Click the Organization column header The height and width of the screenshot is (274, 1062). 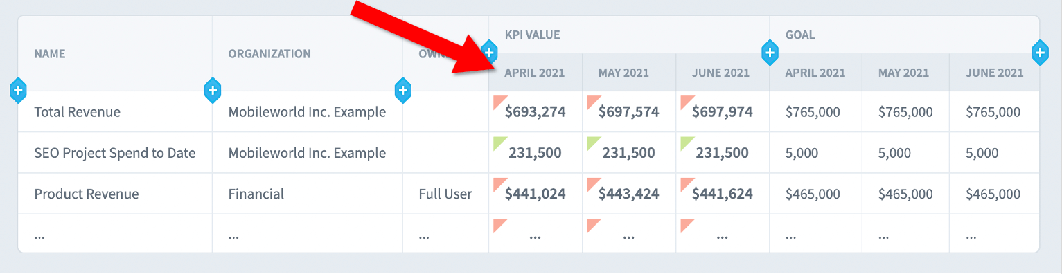(x=269, y=53)
